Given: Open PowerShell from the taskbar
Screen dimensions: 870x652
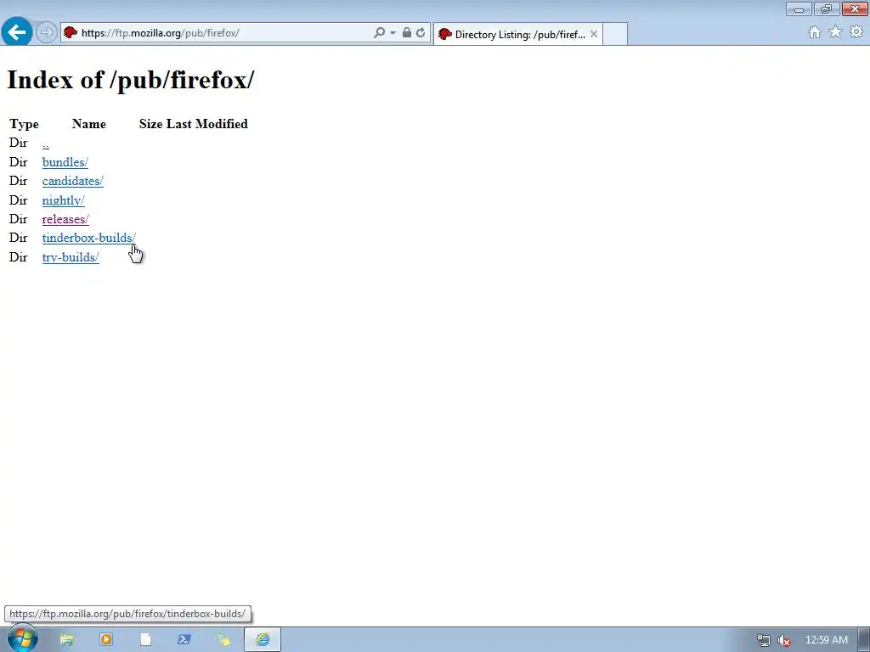Looking at the screenshot, I should tap(184, 640).
